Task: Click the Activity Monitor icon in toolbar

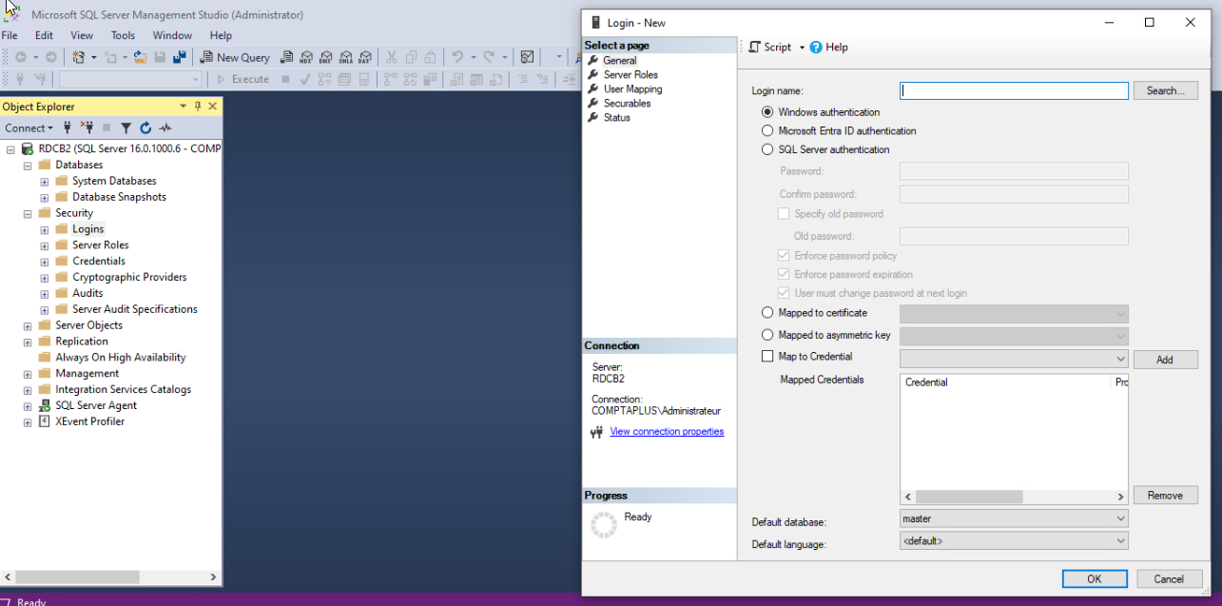Action: (527, 57)
